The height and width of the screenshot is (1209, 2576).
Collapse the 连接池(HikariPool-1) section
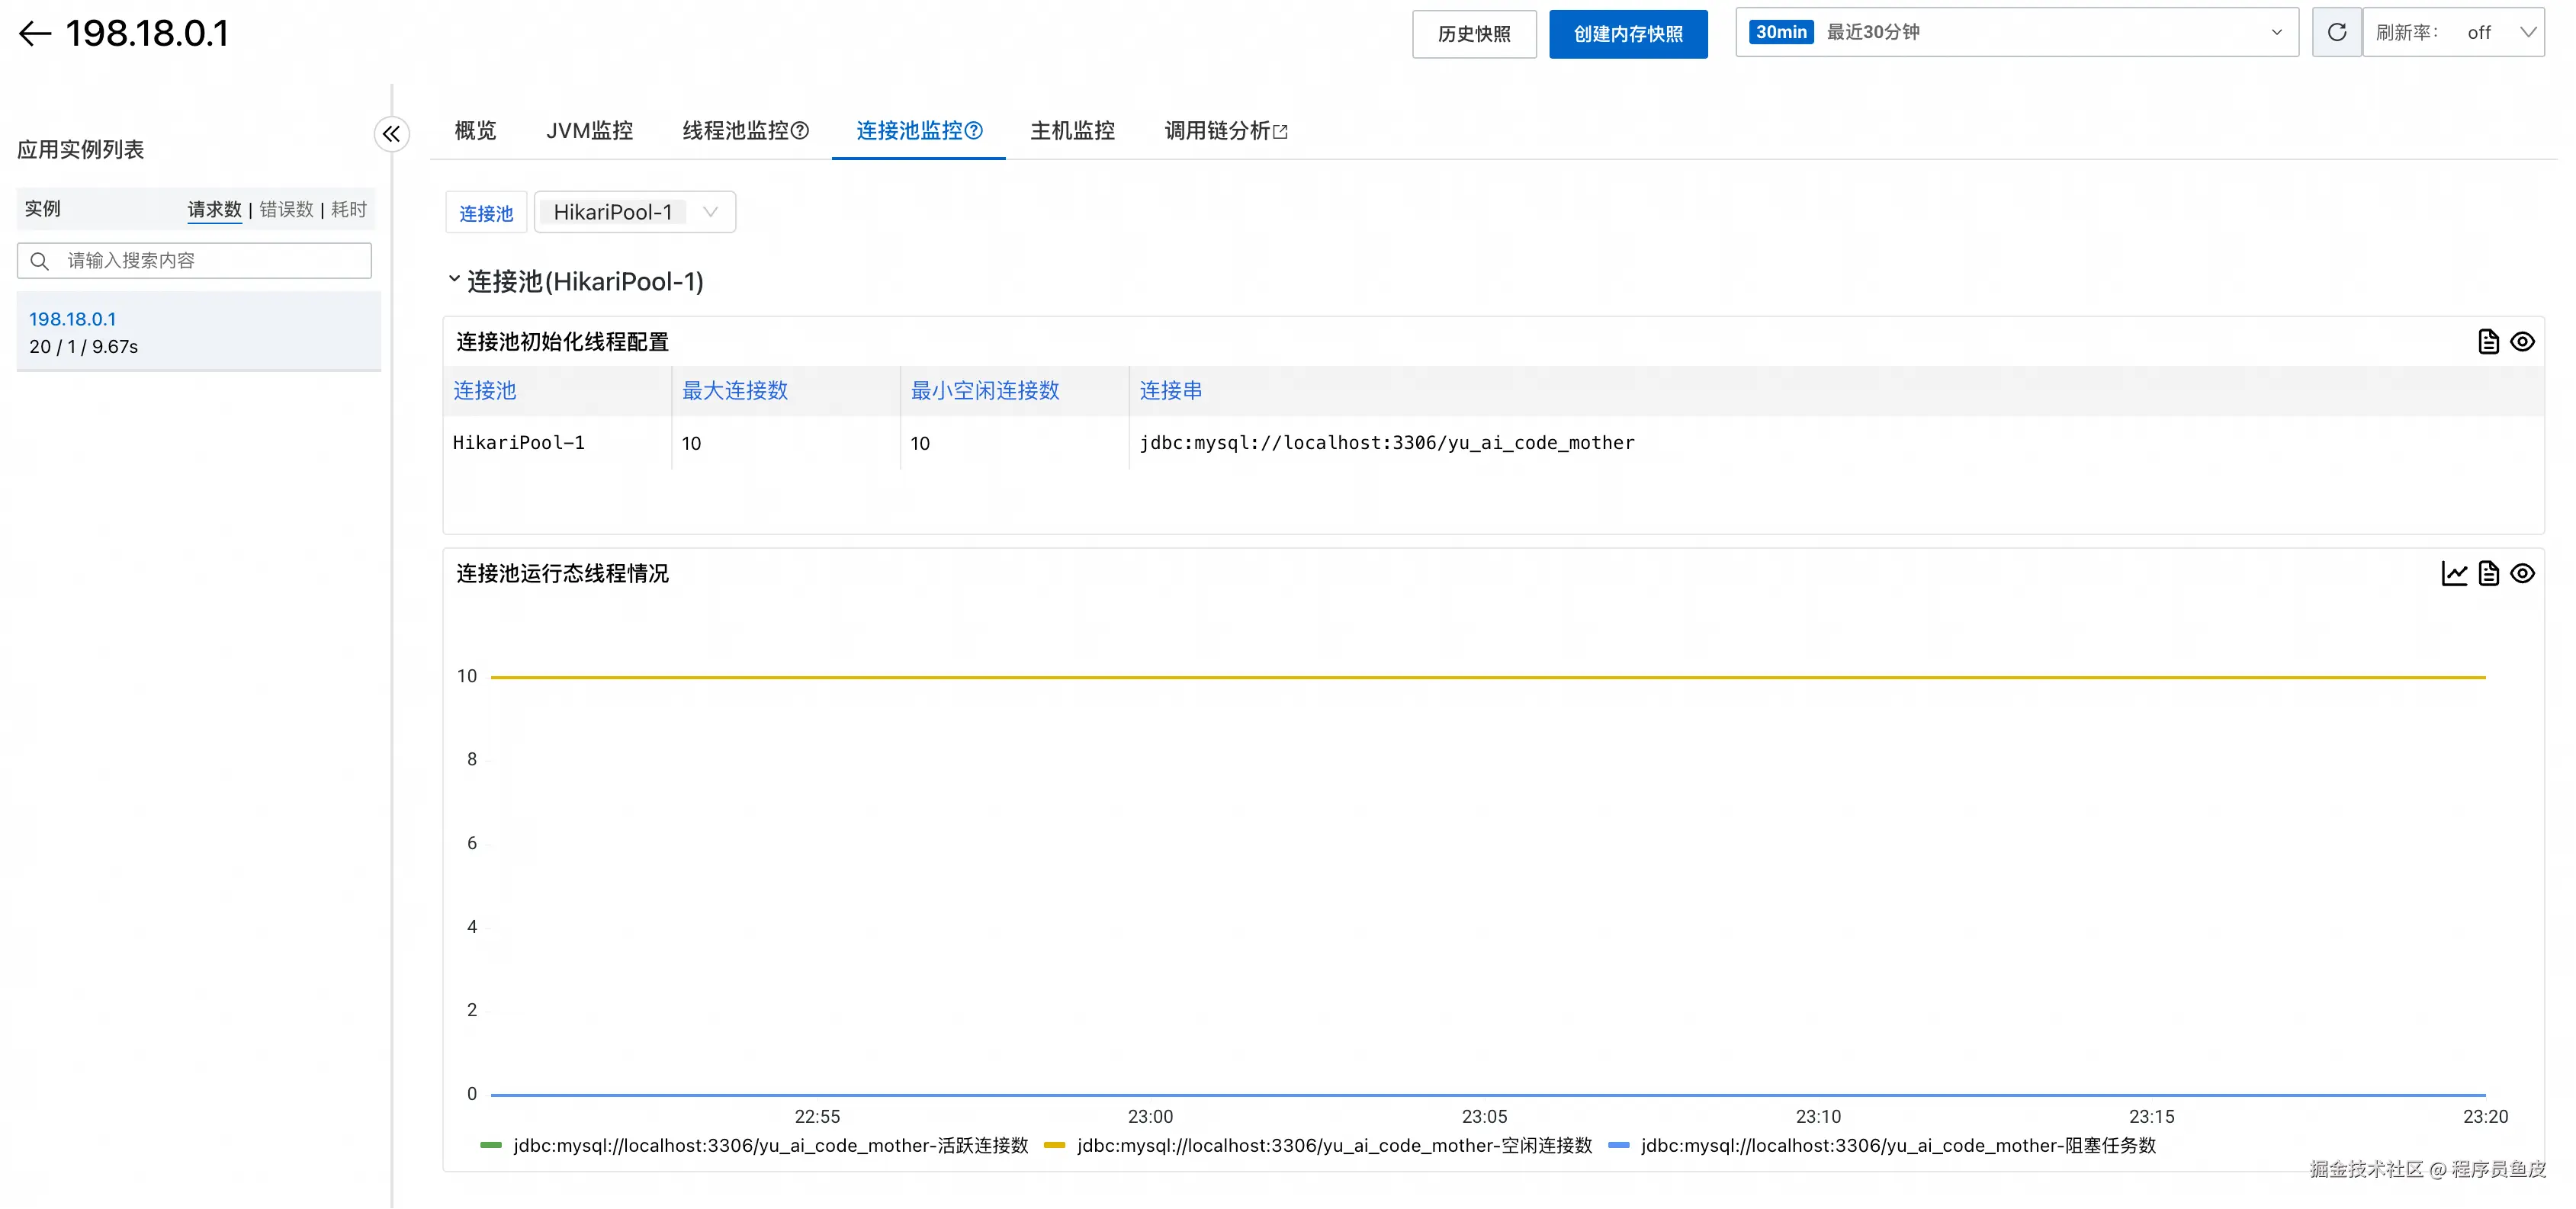(454, 280)
